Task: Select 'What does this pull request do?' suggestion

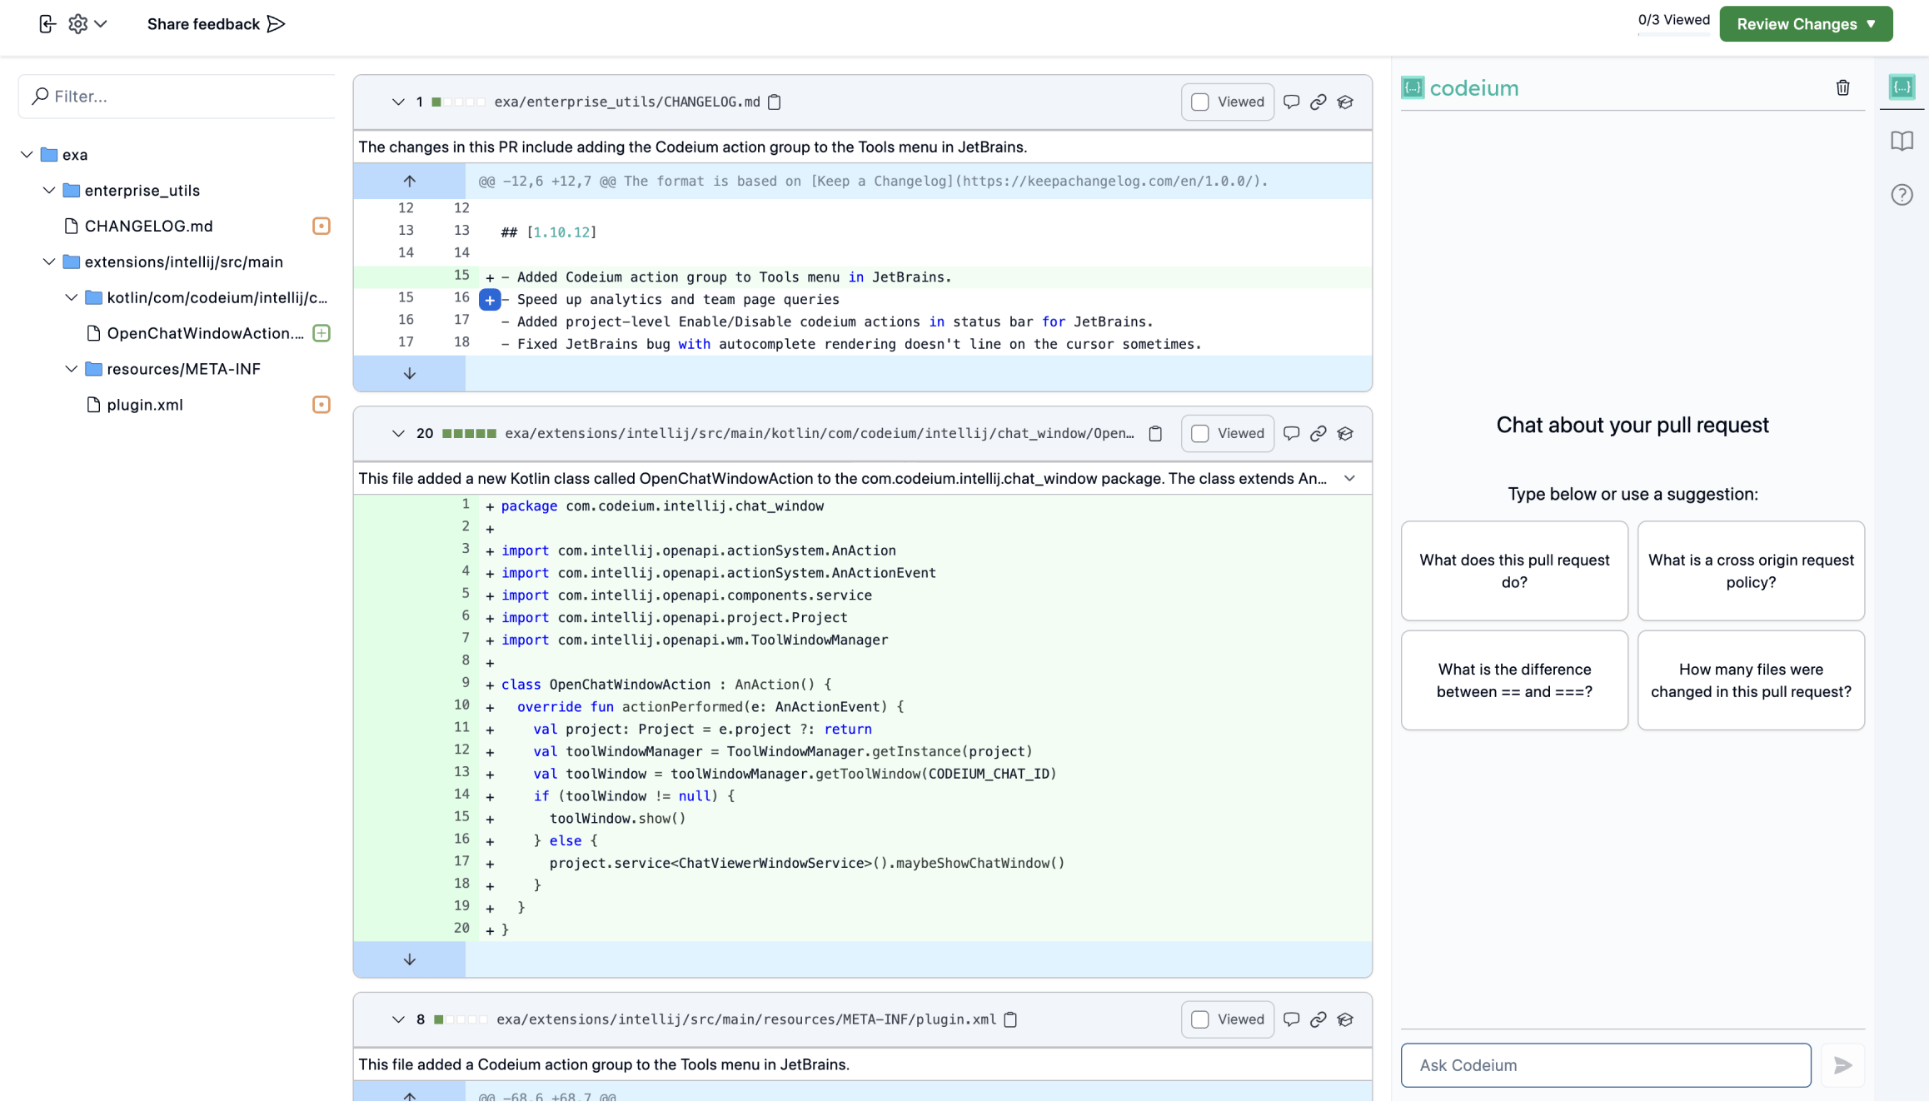Action: [x=1515, y=572]
